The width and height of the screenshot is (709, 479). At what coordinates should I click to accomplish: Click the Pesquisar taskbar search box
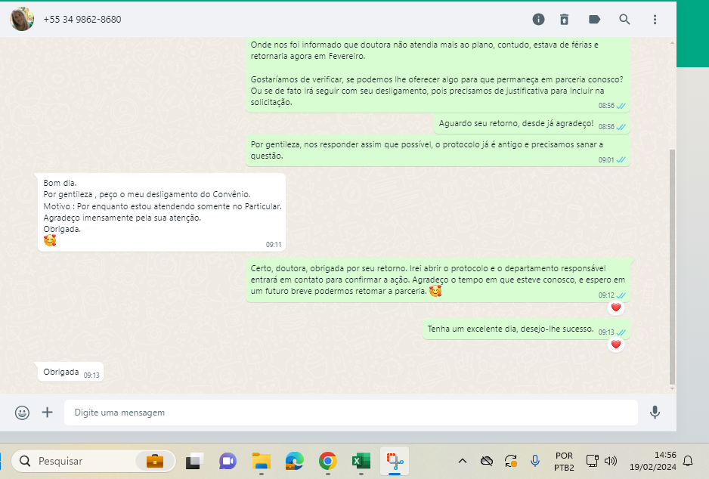click(x=93, y=461)
